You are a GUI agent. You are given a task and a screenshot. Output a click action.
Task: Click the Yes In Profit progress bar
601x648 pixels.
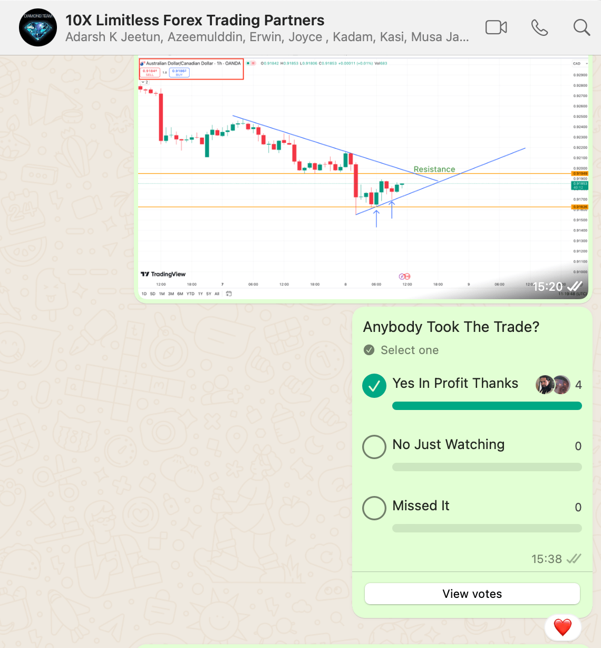487,406
